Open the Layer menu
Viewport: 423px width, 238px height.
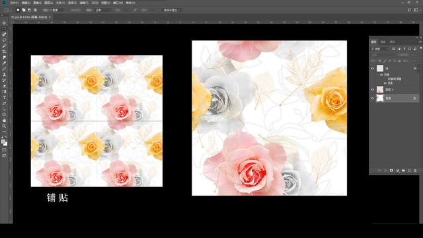[48, 3]
